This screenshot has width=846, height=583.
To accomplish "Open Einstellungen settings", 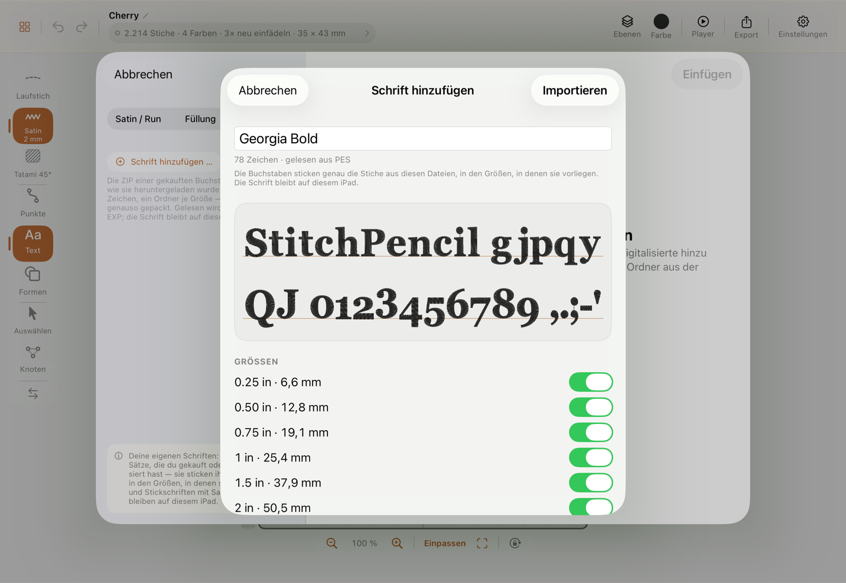I will click(x=803, y=26).
